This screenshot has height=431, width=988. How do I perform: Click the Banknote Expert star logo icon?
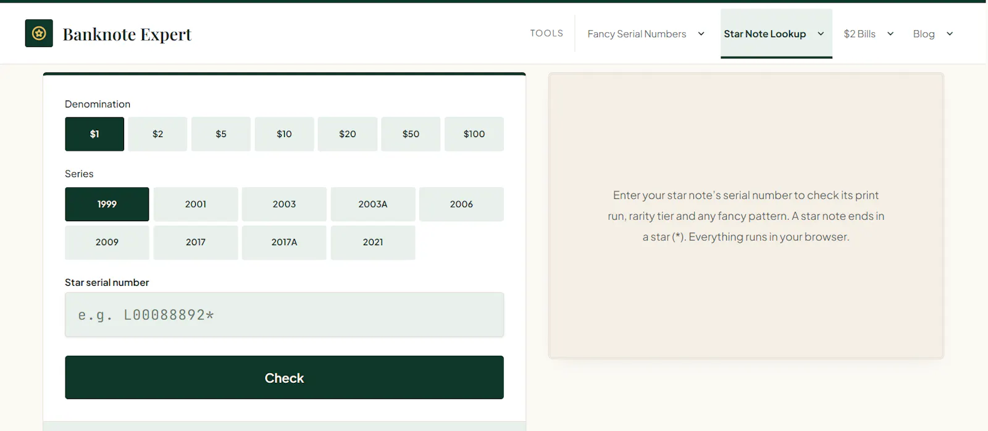tap(39, 33)
